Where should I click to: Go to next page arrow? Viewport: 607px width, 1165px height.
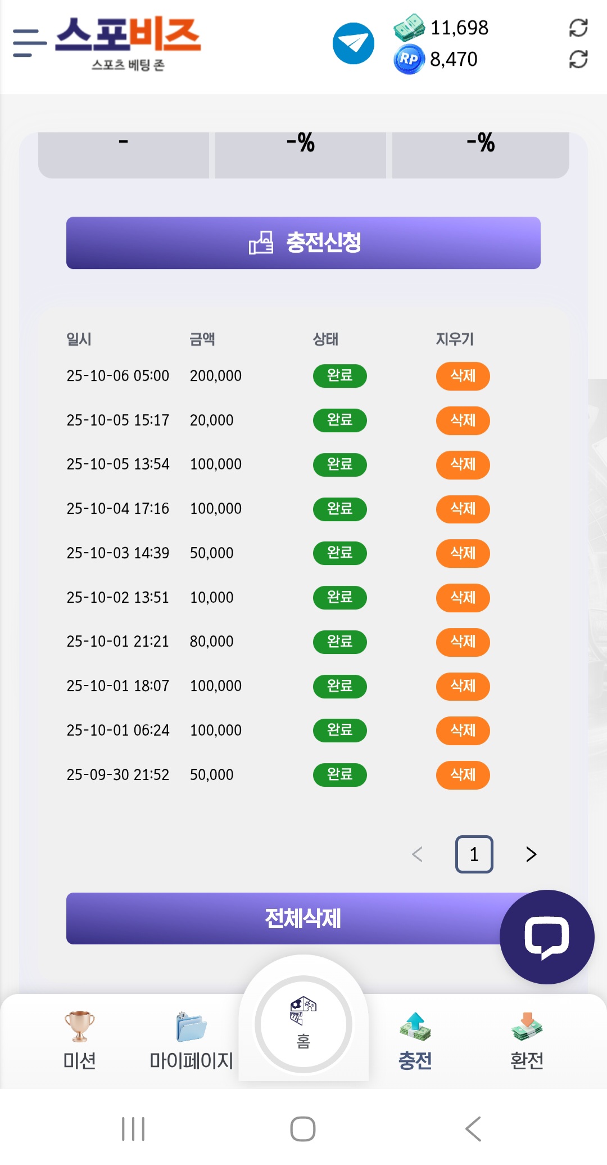tap(531, 854)
